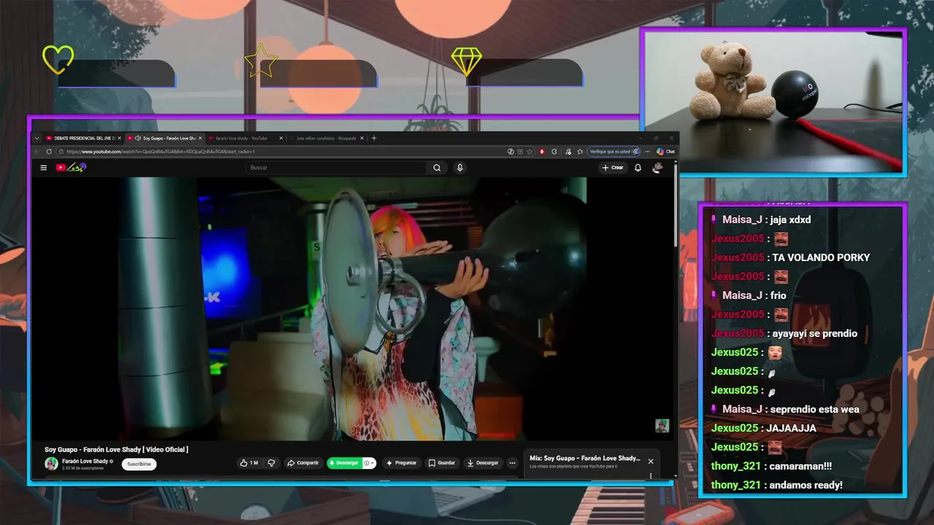Open the browser three-dot settings menu
Screen dimensions: 934x525
point(647,152)
